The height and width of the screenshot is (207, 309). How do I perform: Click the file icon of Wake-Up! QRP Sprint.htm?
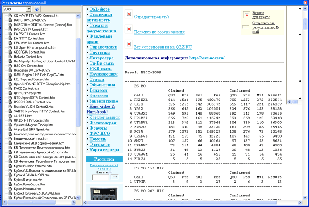pos(10,129)
